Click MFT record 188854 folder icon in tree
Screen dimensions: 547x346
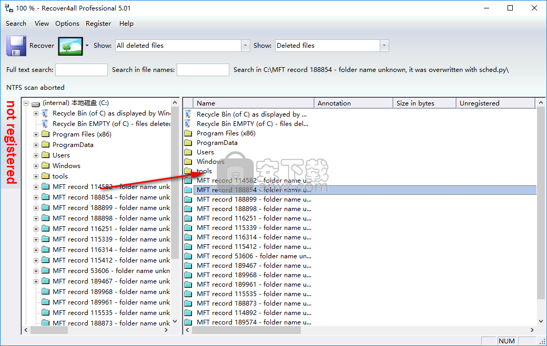tap(45, 197)
